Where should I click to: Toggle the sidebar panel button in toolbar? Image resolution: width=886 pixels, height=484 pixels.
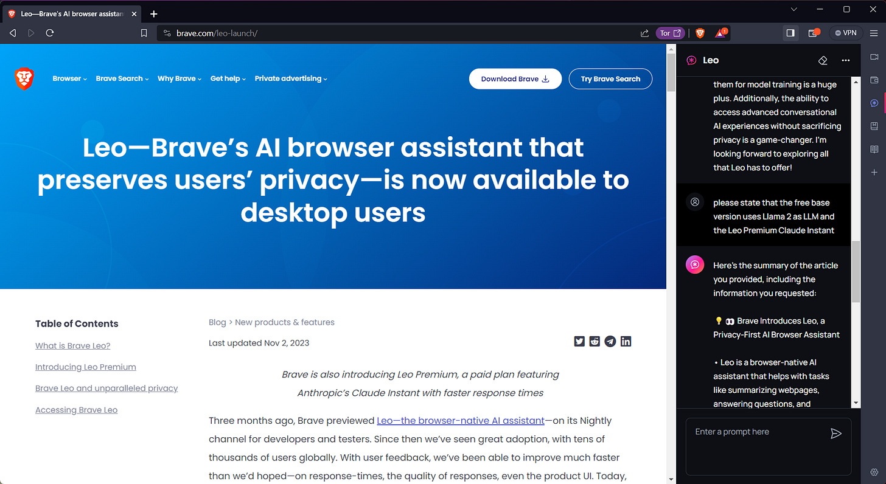point(790,33)
